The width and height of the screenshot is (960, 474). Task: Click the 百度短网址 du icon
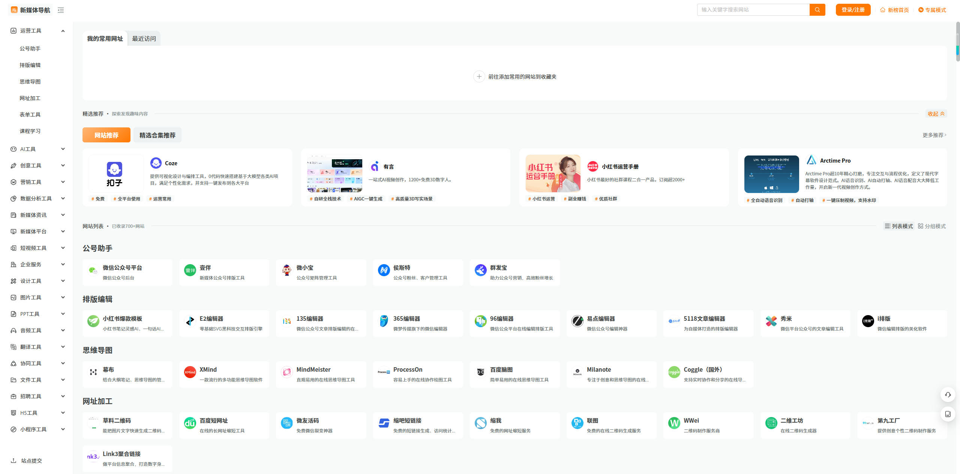pyautogui.click(x=190, y=423)
